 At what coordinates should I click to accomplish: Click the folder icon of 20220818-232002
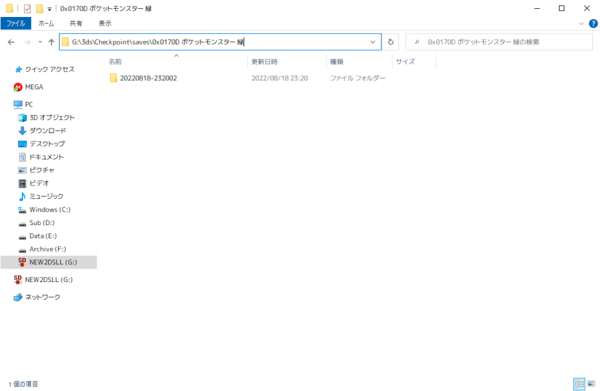tap(113, 78)
